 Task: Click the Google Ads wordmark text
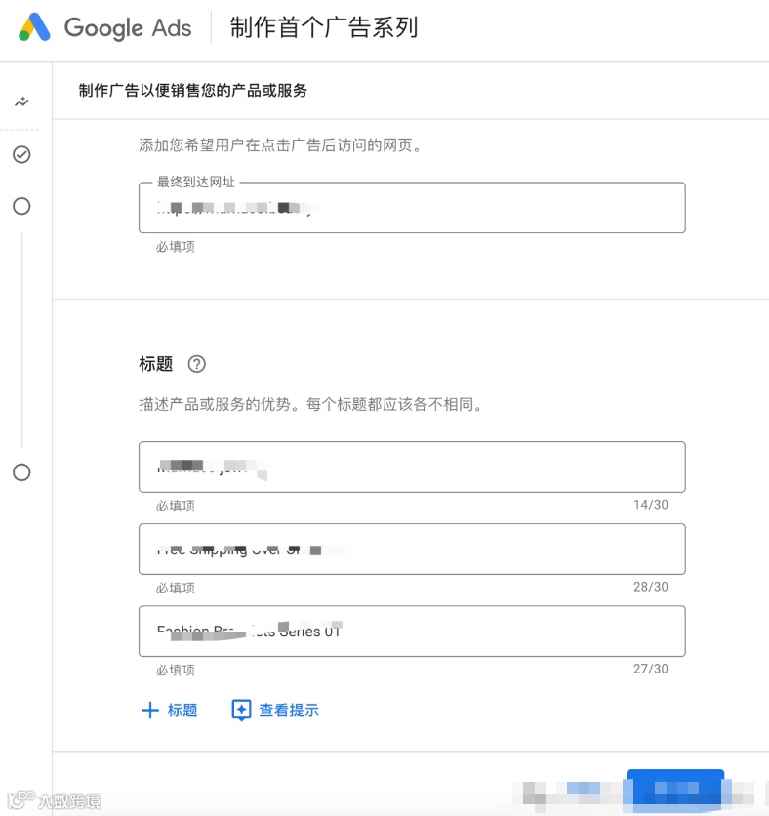pos(128,27)
